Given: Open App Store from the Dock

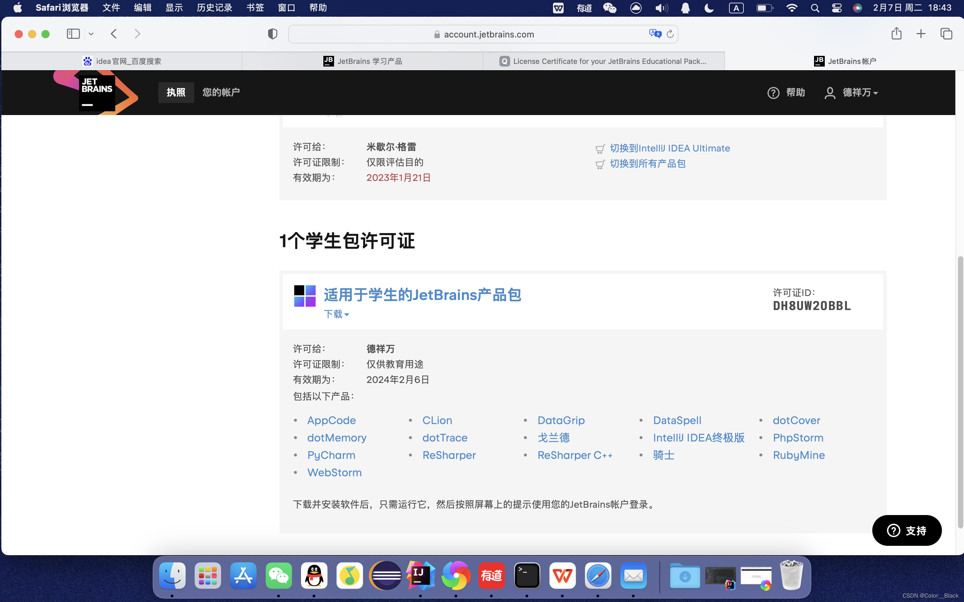Looking at the screenshot, I should point(243,575).
